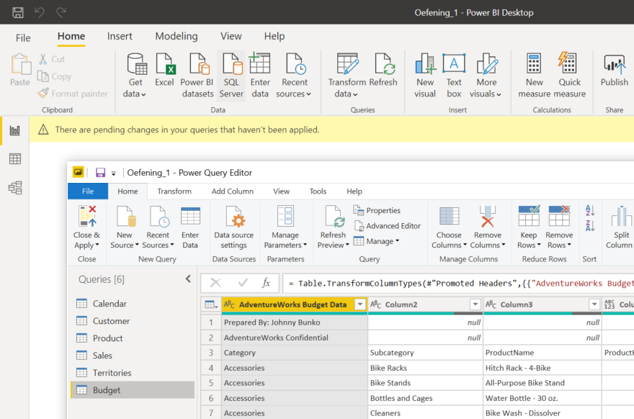The height and width of the screenshot is (419, 634).
Task: Open Add Column tab in Query Editor
Action: click(x=233, y=192)
